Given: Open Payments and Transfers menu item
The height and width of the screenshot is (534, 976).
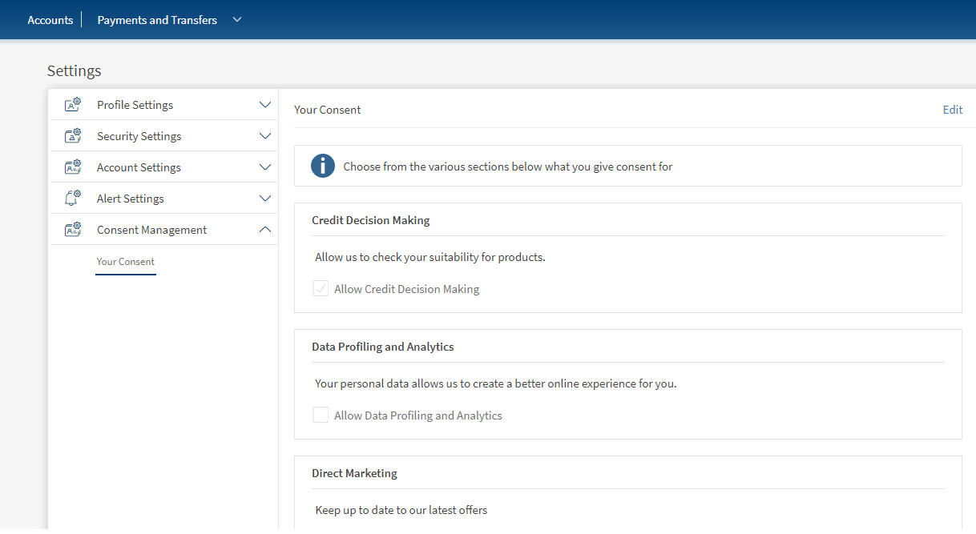Looking at the screenshot, I should pos(157,20).
